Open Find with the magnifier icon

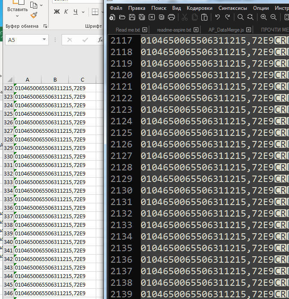(x=241, y=18)
